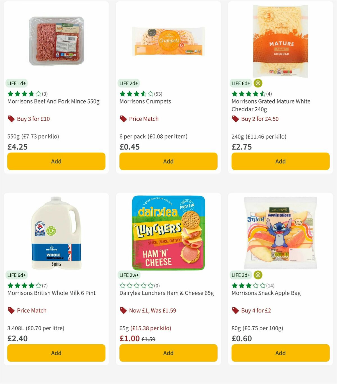Click the red tag icon next to Buy 3 for £10
This screenshot has width=337, height=384.
tap(11, 119)
